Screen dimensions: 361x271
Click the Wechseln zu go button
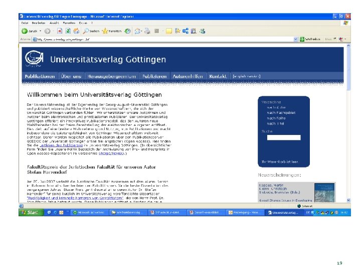310,40
